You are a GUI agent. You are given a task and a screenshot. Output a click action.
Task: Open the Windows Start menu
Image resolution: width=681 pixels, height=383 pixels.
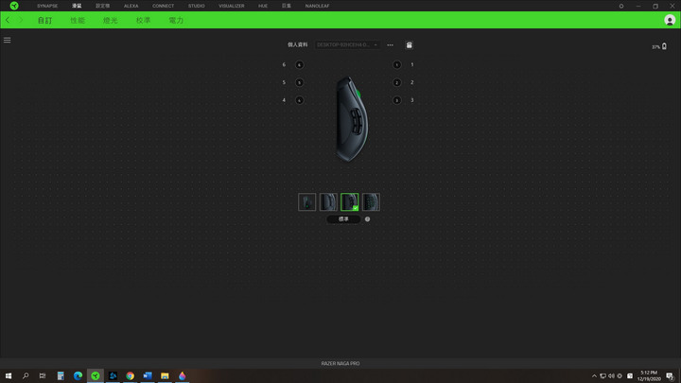[9, 375]
